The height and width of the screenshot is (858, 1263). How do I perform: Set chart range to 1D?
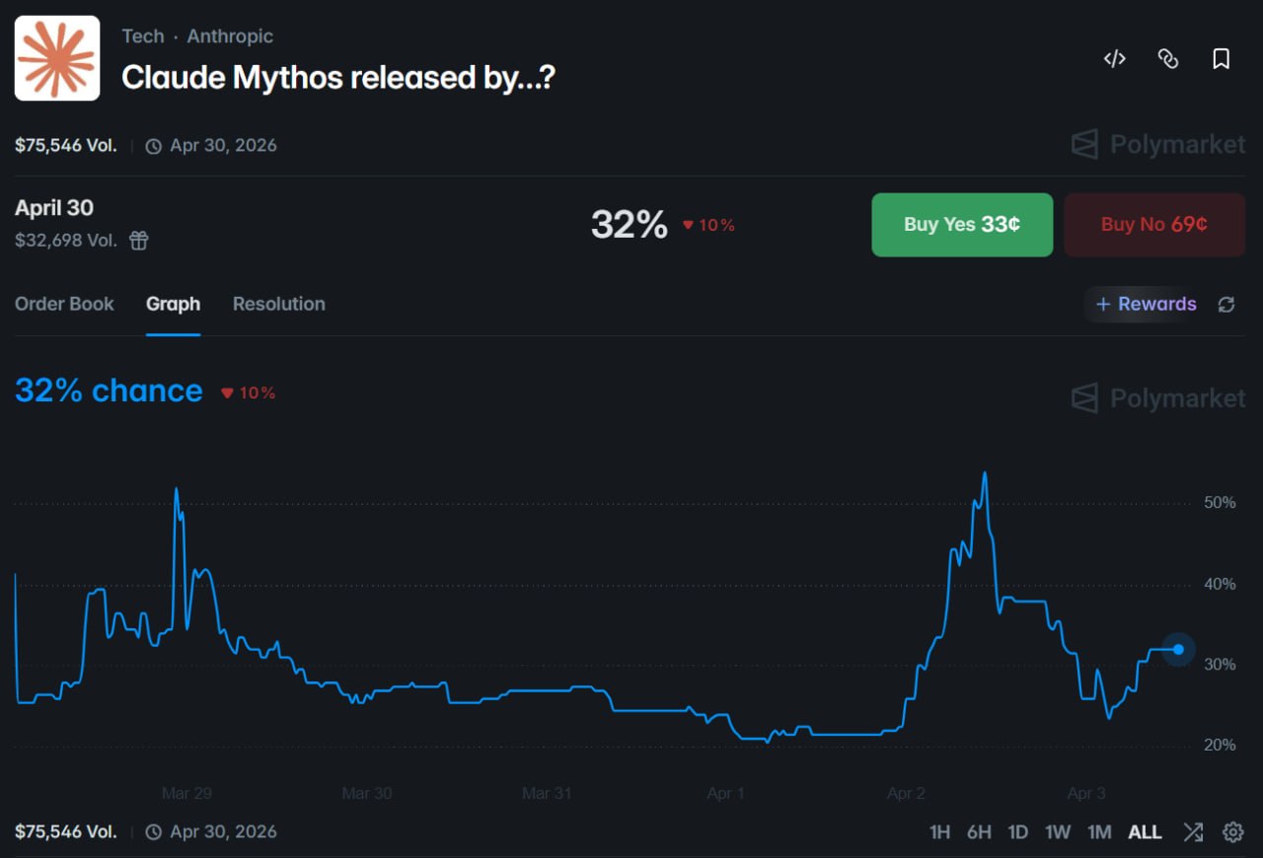point(1017,832)
